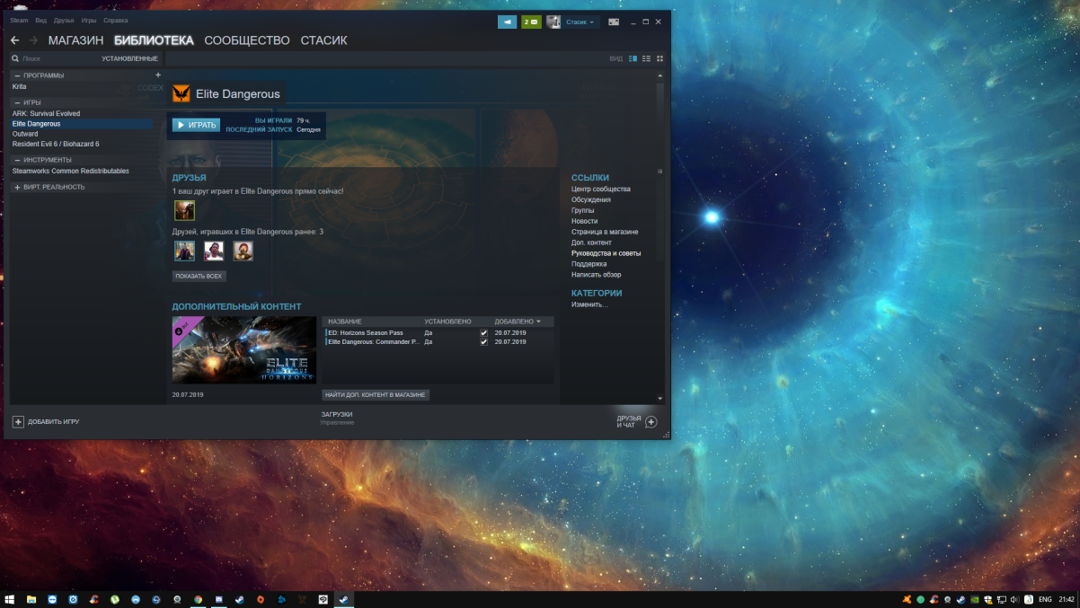Click the Стасик profile avatar
1080x608 pixels.
tap(553, 22)
